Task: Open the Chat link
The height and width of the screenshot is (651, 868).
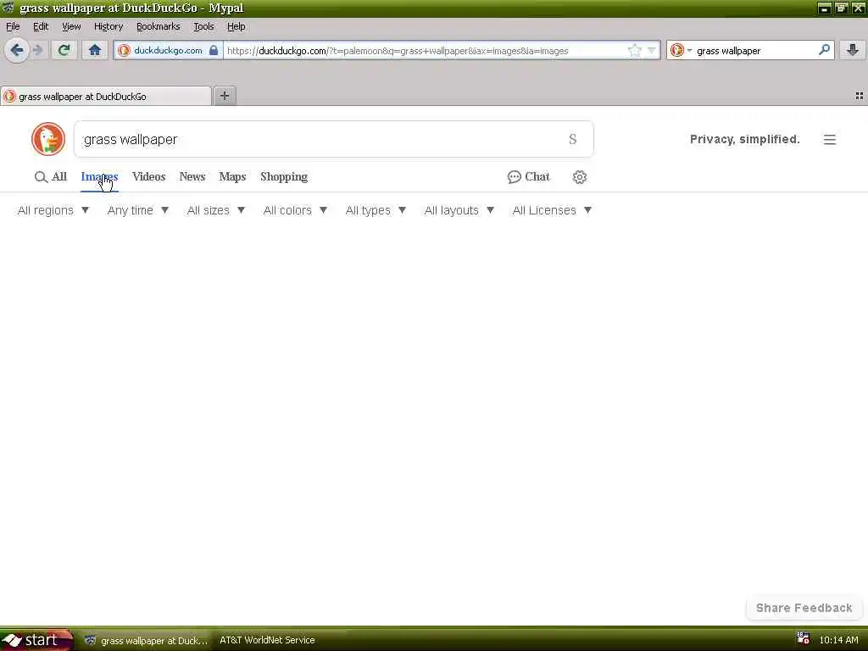Action: coord(529,176)
